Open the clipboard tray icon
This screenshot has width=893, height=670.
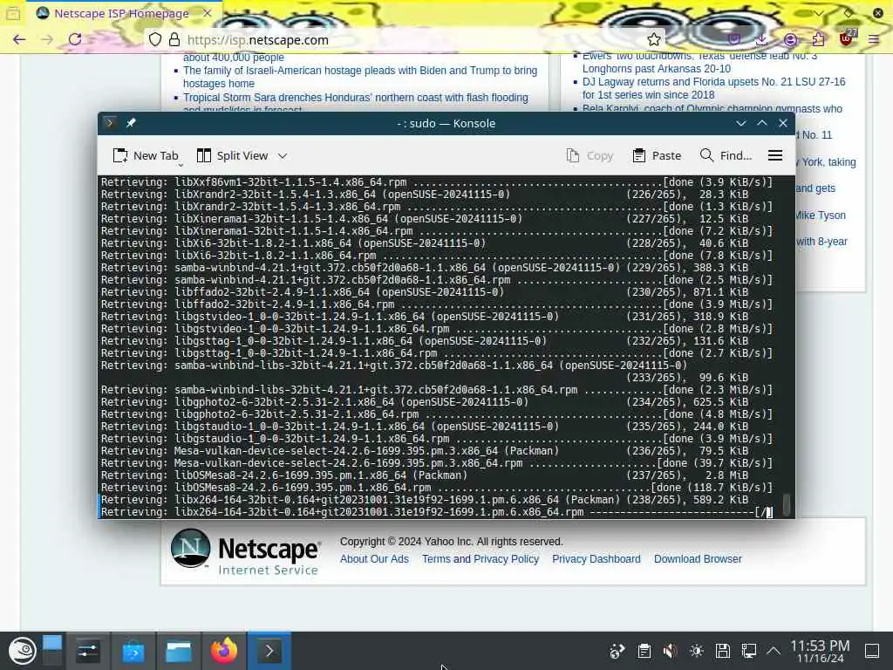click(x=644, y=651)
